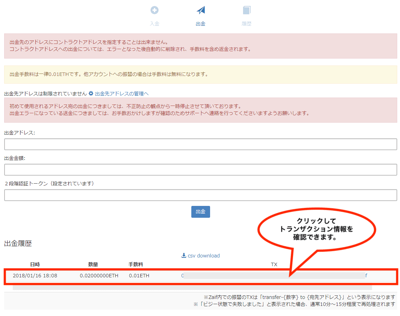Screen dimensions: 400x316
Task: Open the TX hash link in 出金履歴
Action: [x=274, y=276]
